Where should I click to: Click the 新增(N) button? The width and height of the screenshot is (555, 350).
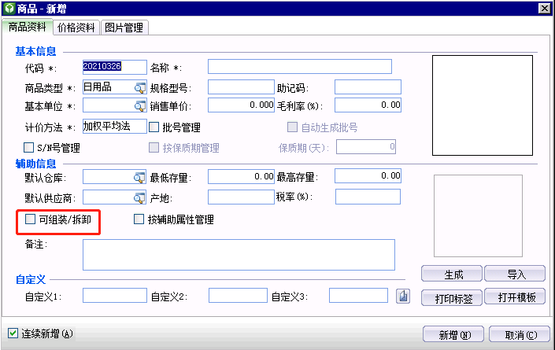point(453,334)
